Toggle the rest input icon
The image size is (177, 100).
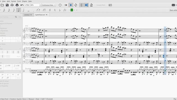[x=44, y=10]
